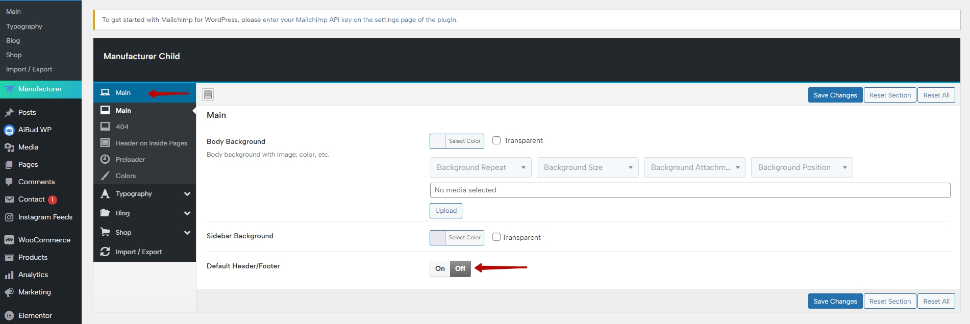Follow the Mailchimp API key settings link
Screen dimensions: 970x324
click(360, 20)
